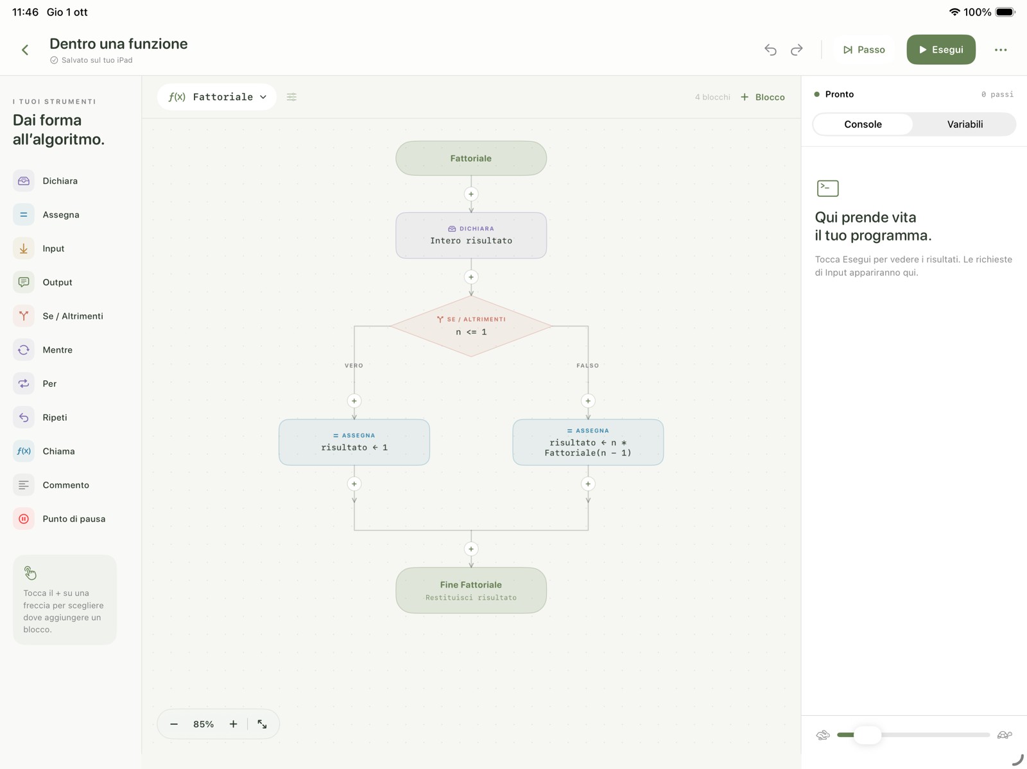Select the risultato ← 1 assignment block

coord(354,442)
